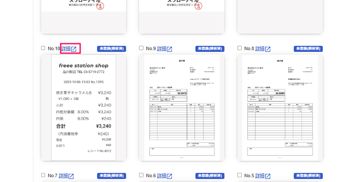Click 未登録(解析済) badge of No.5
The image size is (341, 182).
click(308, 176)
